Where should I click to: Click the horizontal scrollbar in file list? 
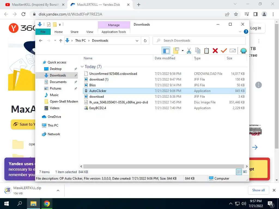pyautogui.click(x=164, y=166)
